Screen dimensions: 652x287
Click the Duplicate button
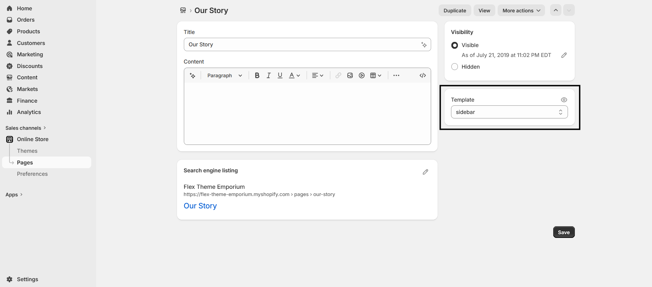click(455, 11)
